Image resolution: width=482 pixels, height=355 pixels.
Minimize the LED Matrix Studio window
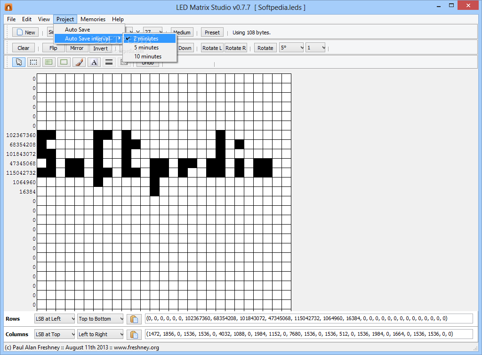click(x=439, y=6)
